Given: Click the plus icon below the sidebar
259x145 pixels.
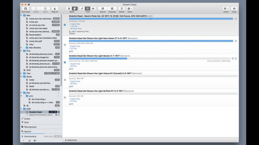Looking at the screenshot, I should pos(23,141).
